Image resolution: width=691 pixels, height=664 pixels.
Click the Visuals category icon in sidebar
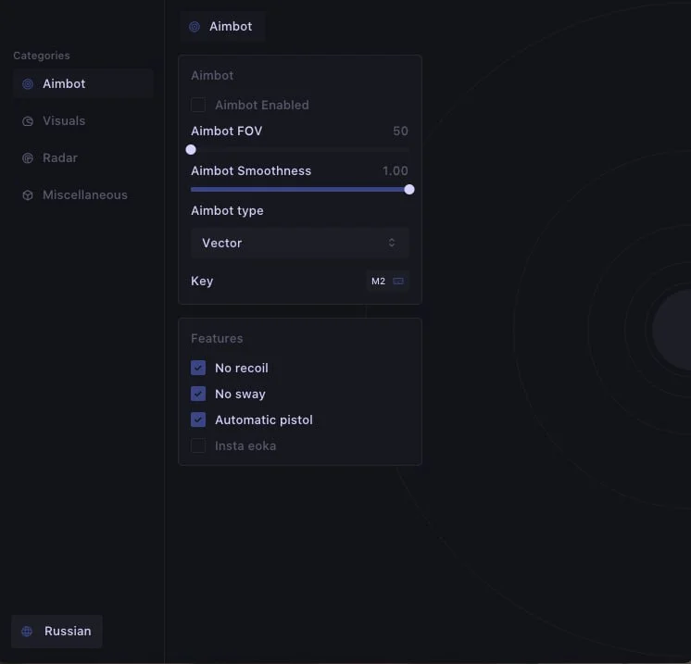[28, 121]
